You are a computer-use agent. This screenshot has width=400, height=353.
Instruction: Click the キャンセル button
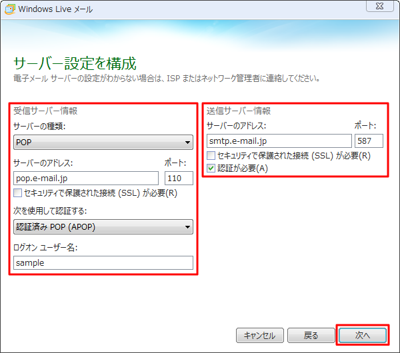point(260,336)
